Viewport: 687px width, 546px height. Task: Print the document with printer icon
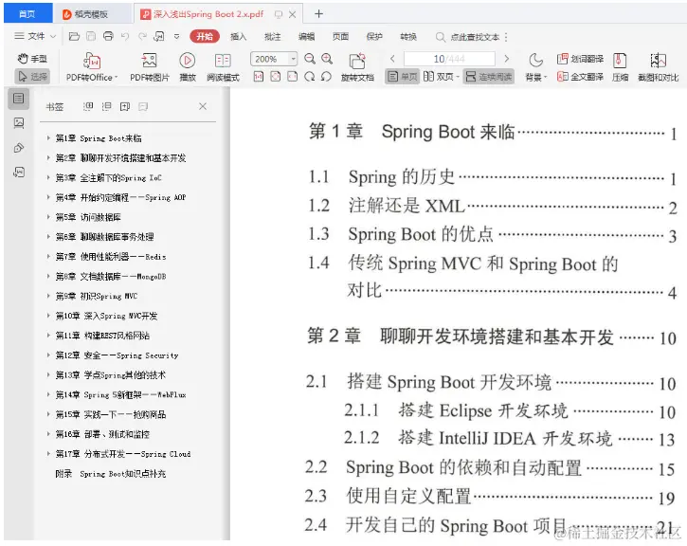tap(108, 36)
